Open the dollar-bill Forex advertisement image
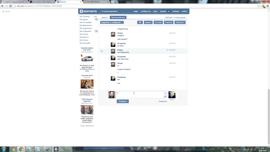The width and height of the screenshot is (270, 152). [x=87, y=110]
